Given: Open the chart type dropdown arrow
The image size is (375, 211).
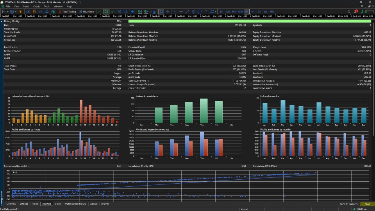Looking at the screenshot, I should coord(8,12).
